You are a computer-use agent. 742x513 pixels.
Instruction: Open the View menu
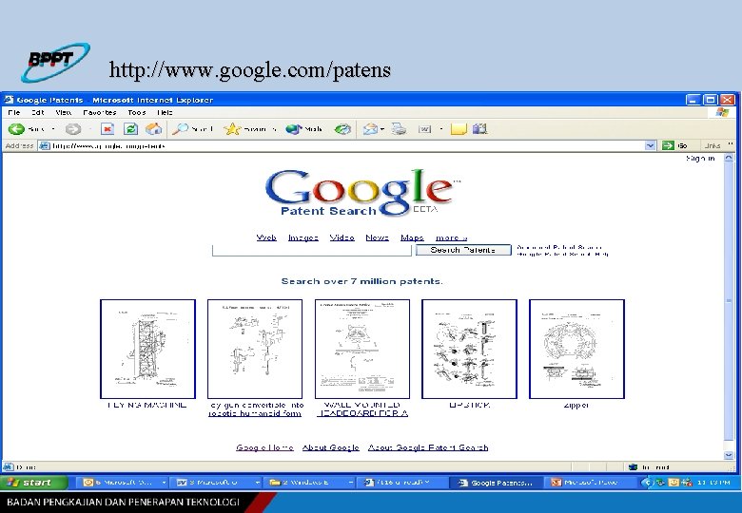64,112
